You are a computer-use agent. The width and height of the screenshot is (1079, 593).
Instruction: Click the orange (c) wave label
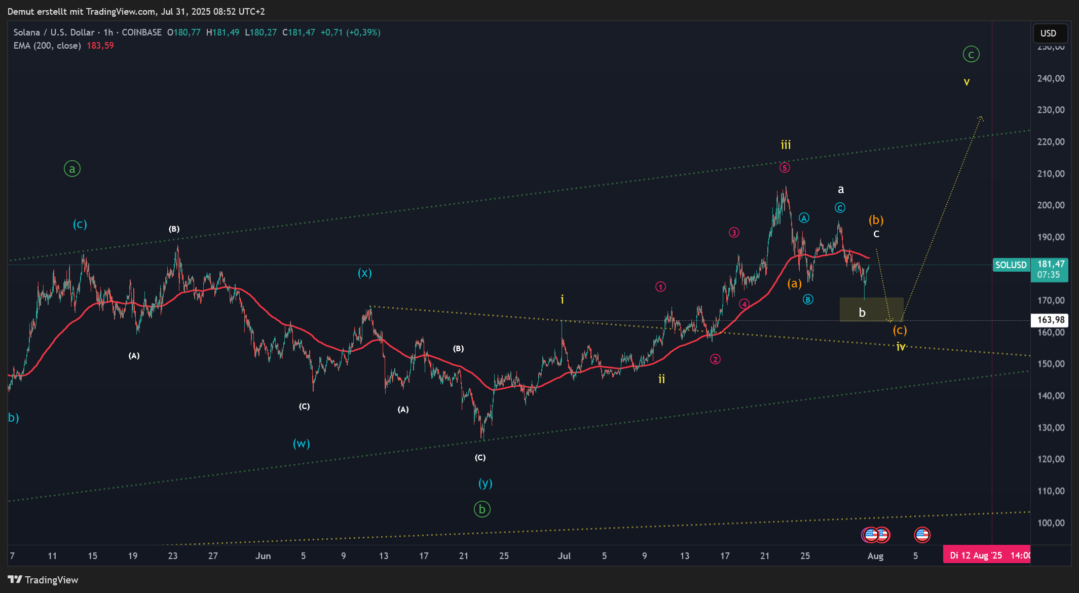click(900, 330)
